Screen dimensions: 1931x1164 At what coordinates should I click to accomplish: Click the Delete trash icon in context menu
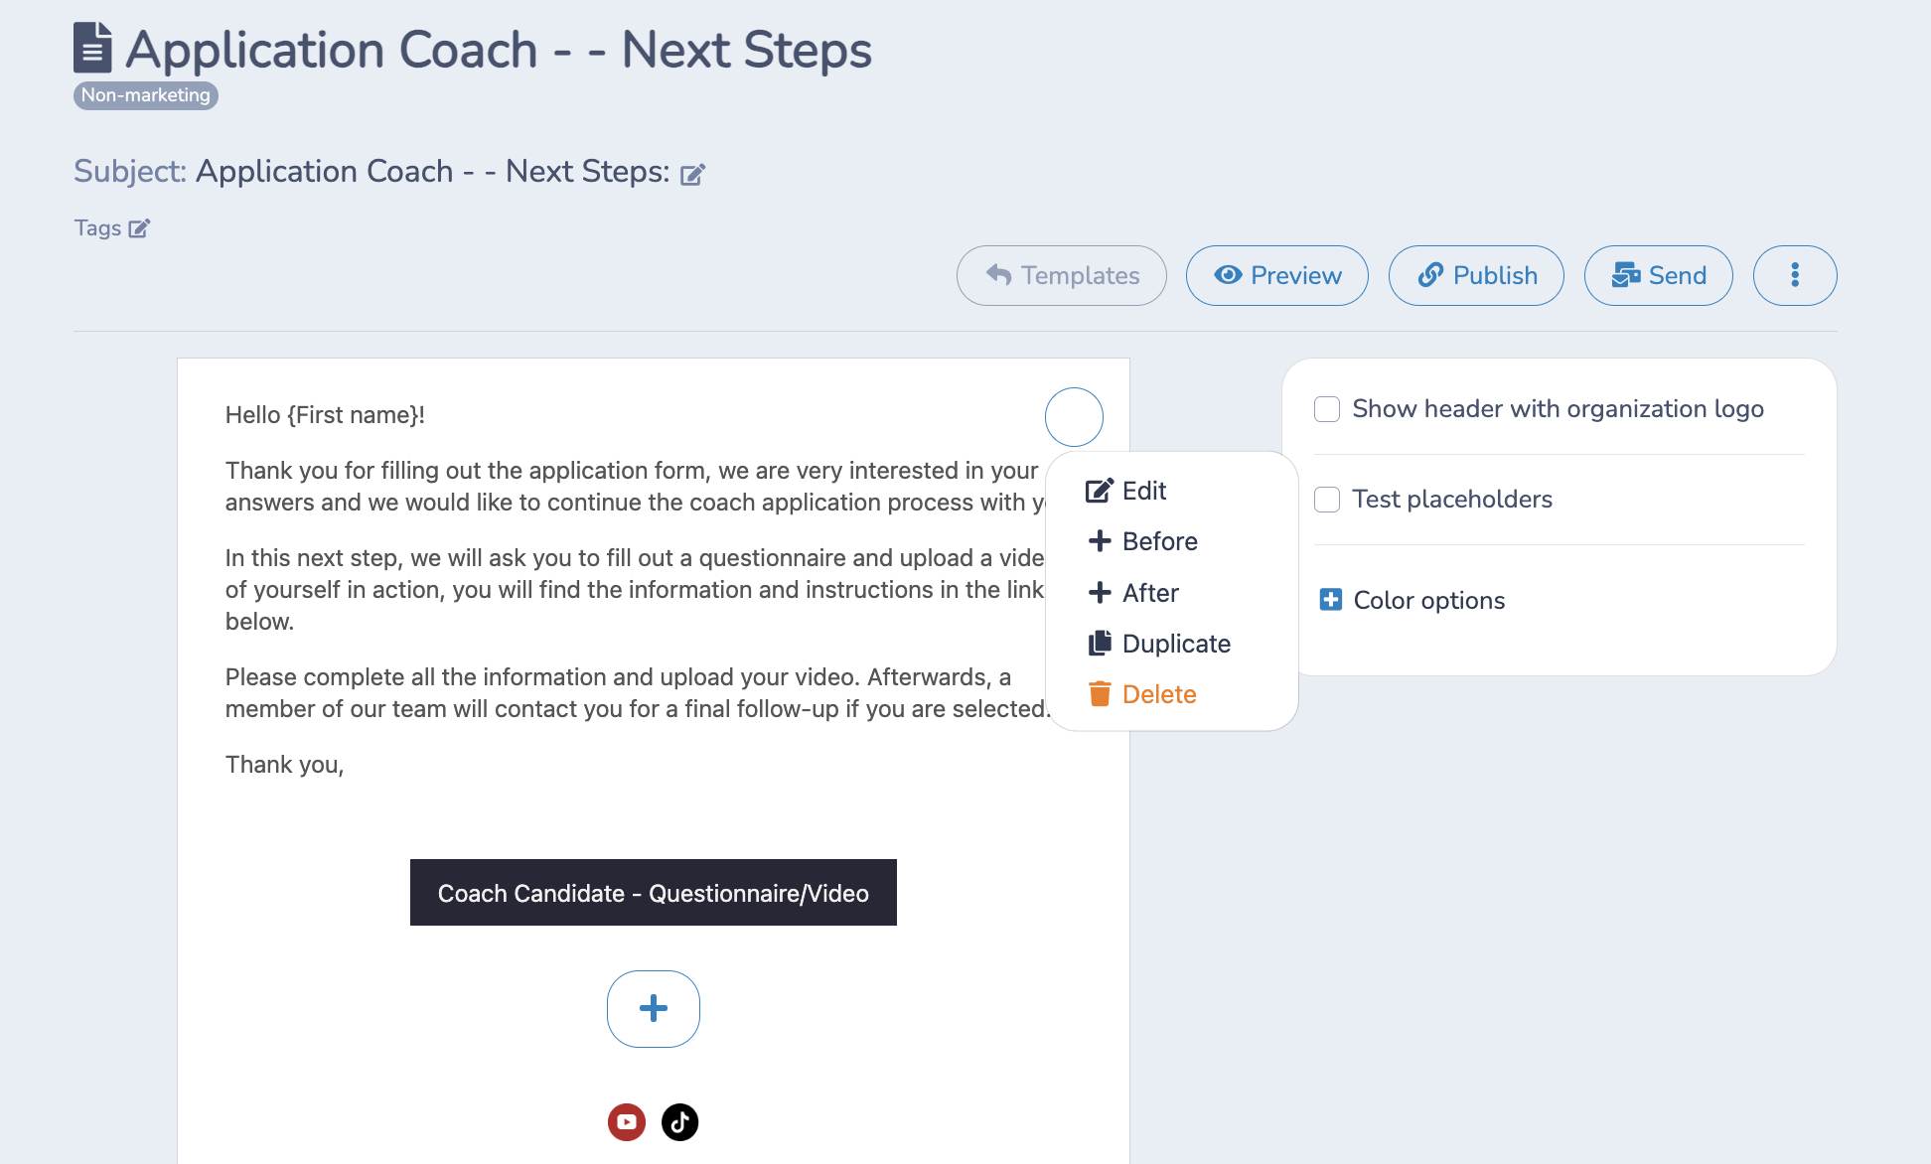pyautogui.click(x=1098, y=693)
